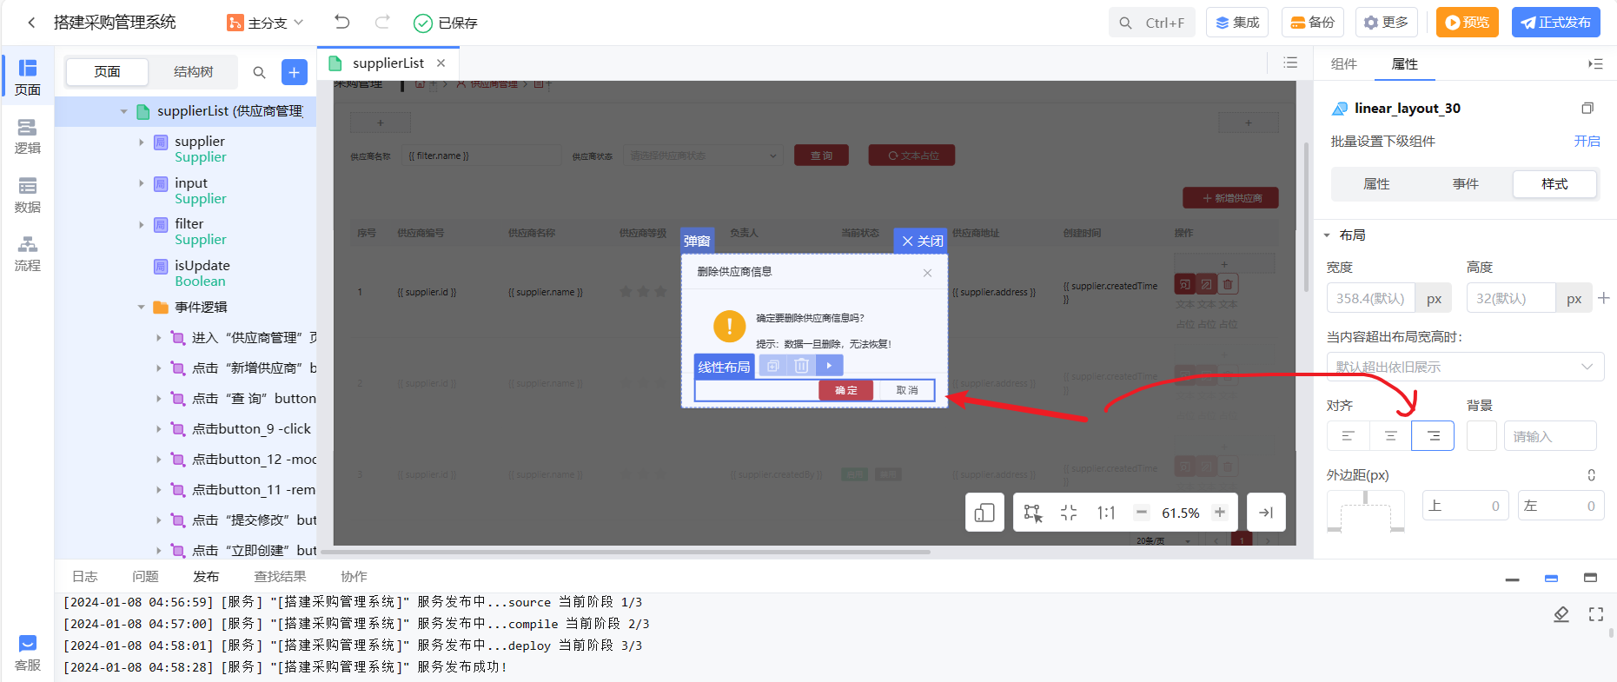Switch to the 组件 tab

pyautogui.click(x=1344, y=63)
